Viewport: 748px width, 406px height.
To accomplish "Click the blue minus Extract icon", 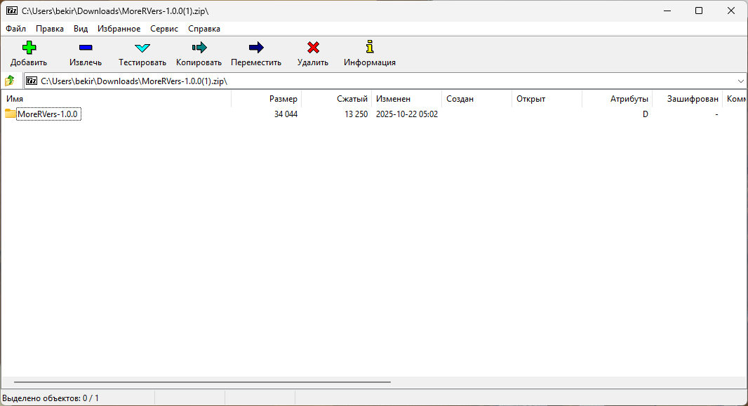I will pyautogui.click(x=86, y=48).
